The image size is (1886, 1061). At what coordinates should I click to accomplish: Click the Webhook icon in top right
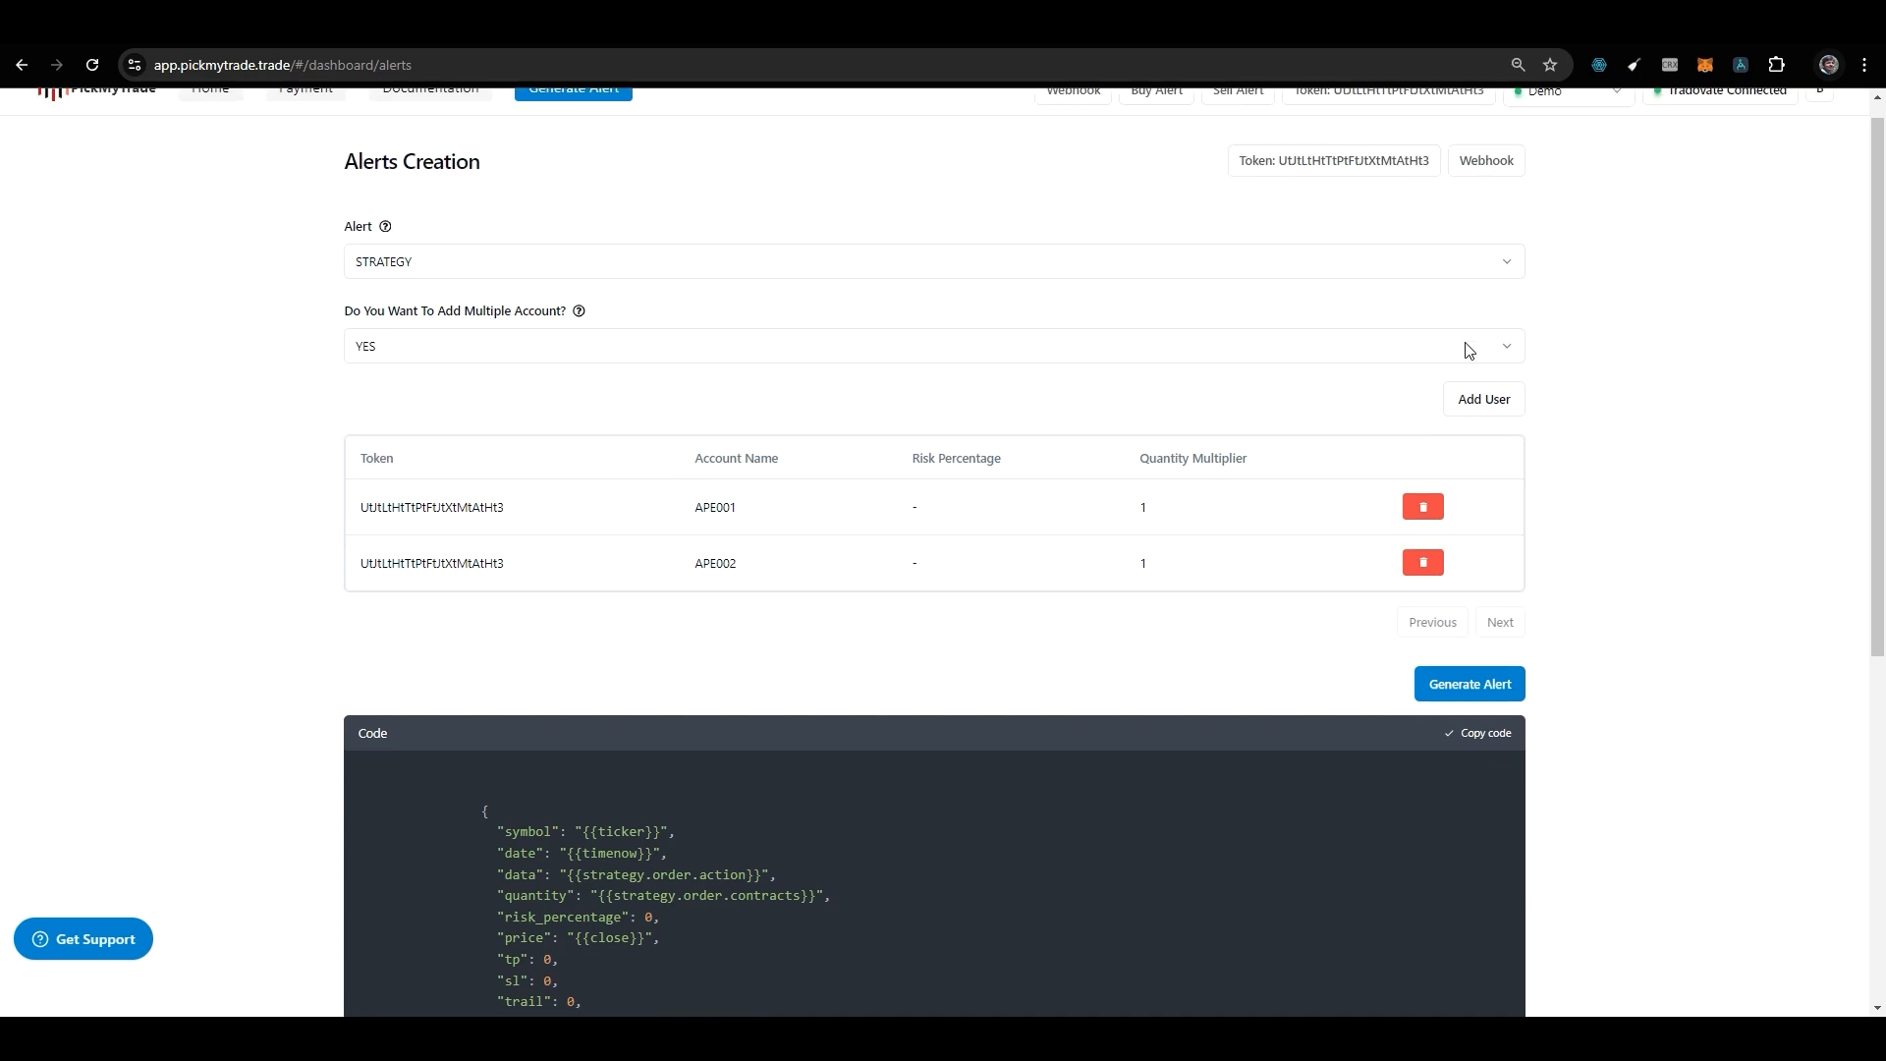[x=1074, y=89]
